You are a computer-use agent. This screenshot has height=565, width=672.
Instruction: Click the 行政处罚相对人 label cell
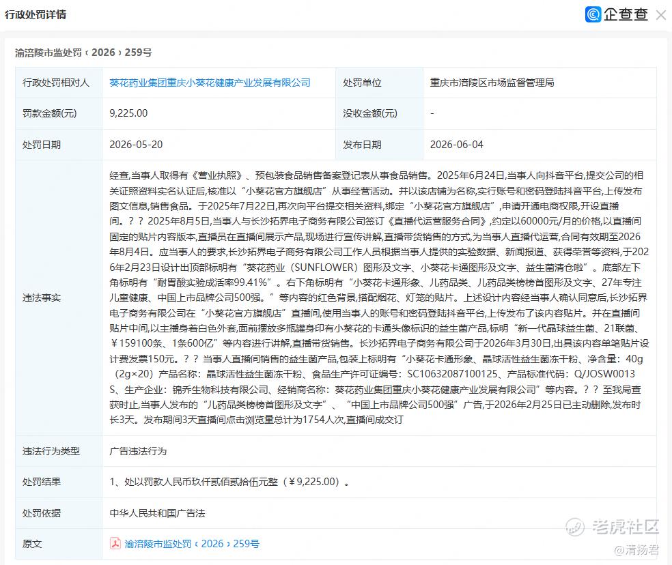point(59,83)
